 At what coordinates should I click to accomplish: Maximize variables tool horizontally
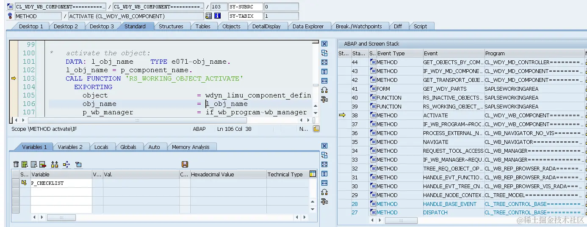324,183
